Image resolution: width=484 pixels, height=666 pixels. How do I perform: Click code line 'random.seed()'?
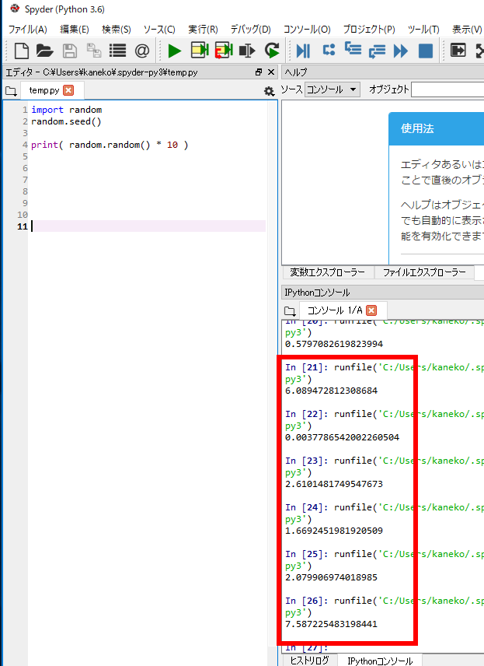tap(66, 121)
